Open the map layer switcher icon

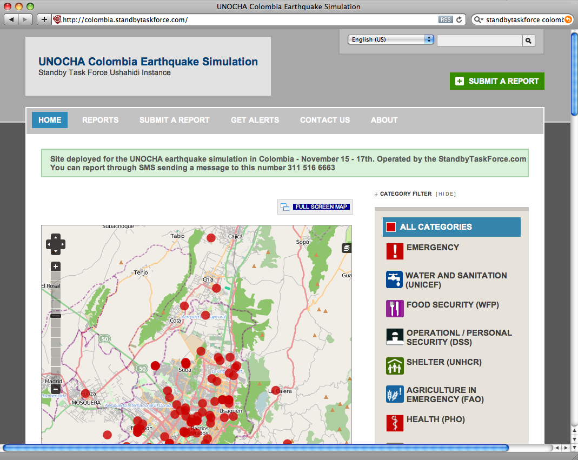click(346, 248)
